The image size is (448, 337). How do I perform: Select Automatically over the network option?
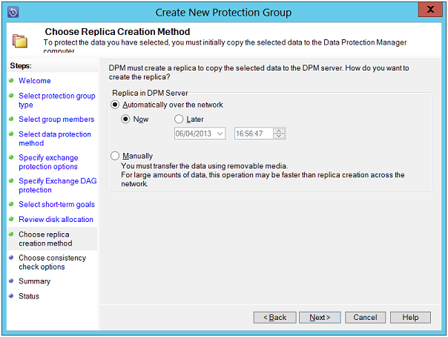point(115,105)
